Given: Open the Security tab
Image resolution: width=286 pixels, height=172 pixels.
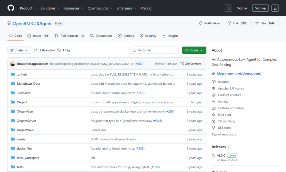Looking at the screenshot, I should pos(148,36).
